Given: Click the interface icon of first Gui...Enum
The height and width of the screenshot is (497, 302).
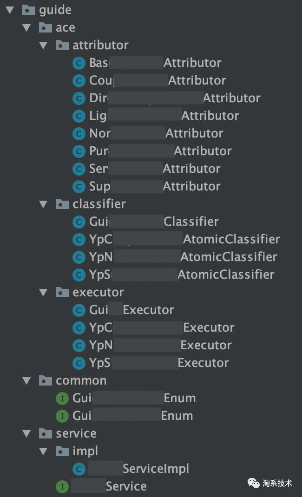Looking at the screenshot, I should [62, 398].
